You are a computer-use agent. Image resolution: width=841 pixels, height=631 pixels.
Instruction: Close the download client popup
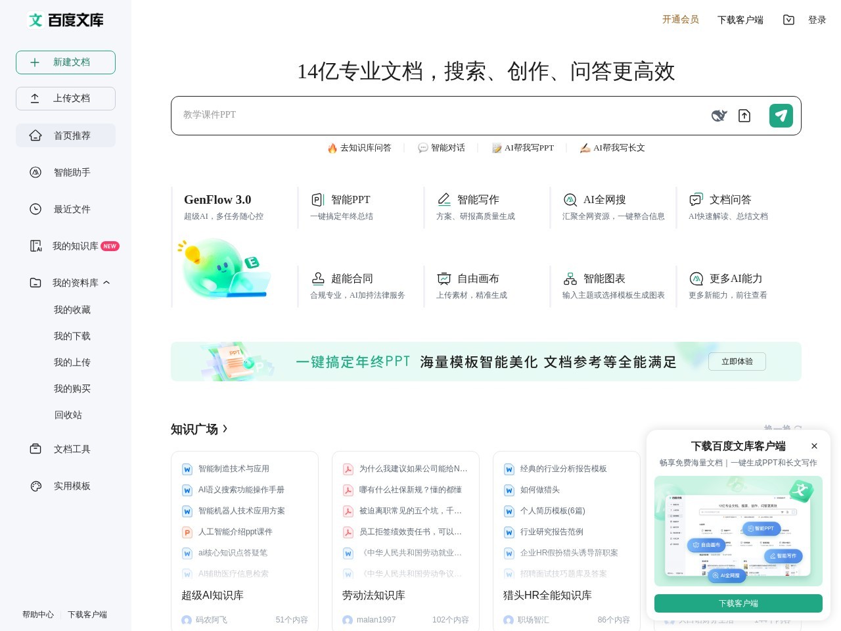pos(814,446)
